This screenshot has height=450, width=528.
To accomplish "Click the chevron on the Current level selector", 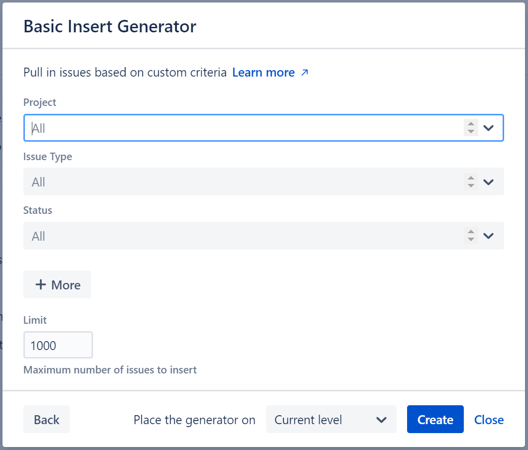I will (381, 419).
